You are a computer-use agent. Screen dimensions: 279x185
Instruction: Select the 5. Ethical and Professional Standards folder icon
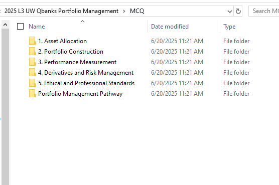click(x=32, y=83)
